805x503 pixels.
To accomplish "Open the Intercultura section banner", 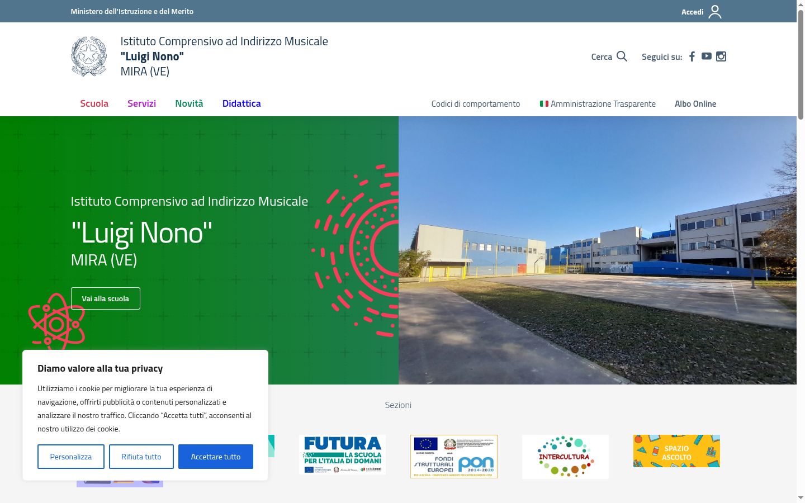I will click(x=565, y=457).
